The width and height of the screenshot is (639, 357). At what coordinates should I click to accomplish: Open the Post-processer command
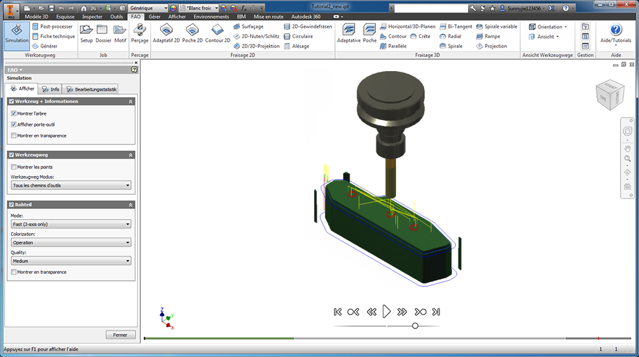52,27
